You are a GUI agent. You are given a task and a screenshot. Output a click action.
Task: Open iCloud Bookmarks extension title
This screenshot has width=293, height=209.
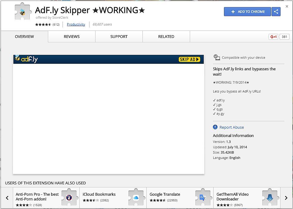[99, 194]
